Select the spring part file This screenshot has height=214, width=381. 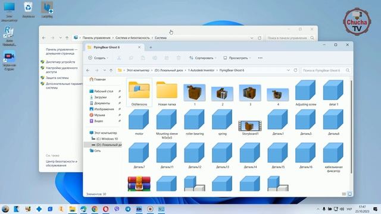[222, 122]
